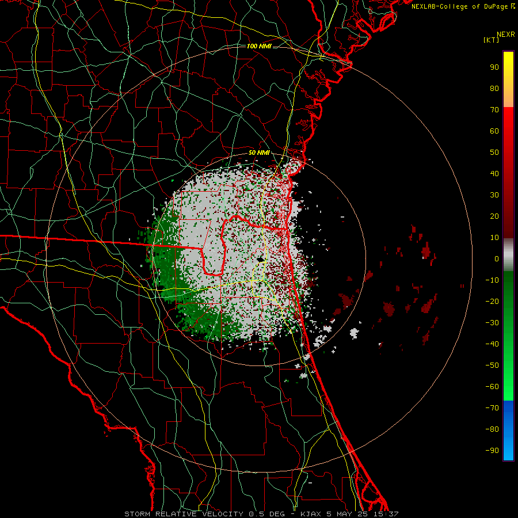Click the -10 scale label

coord(492,280)
